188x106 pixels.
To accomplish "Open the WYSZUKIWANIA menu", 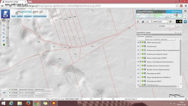I will (40, 16).
